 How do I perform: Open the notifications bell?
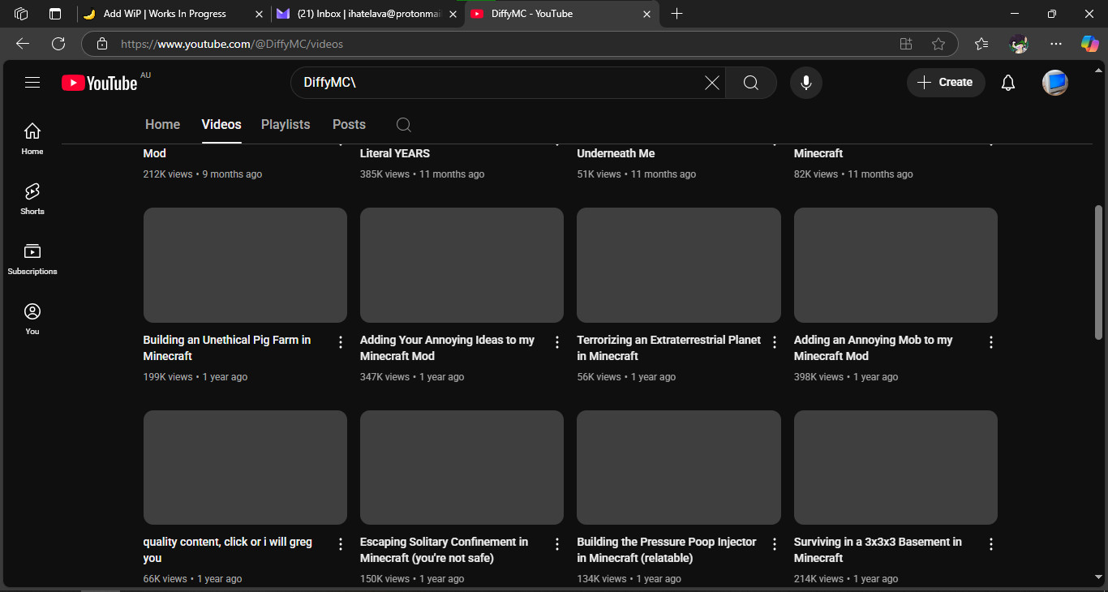coord(1008,83)
